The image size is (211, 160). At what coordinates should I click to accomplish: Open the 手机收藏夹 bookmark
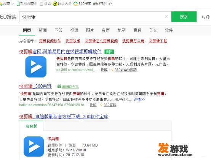[x=27, y=4]
